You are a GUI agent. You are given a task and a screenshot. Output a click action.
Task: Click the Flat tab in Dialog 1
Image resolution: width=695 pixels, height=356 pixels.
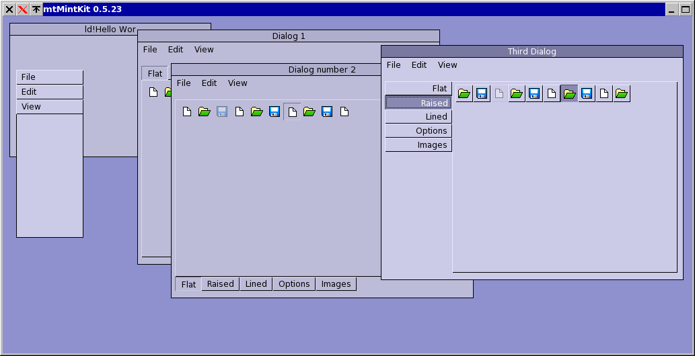pos(155,74)
